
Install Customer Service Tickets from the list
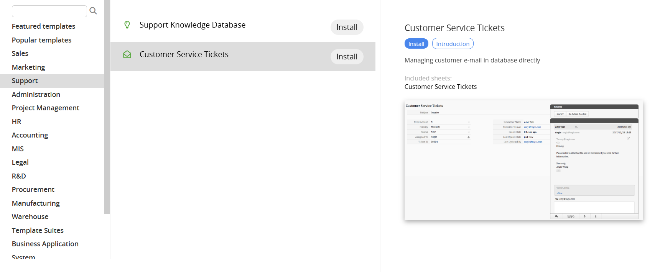pos(347,57)
